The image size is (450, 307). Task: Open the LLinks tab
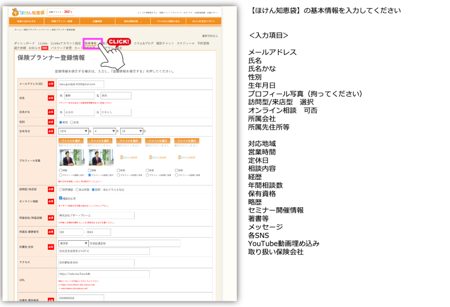(x=43, y=44)
